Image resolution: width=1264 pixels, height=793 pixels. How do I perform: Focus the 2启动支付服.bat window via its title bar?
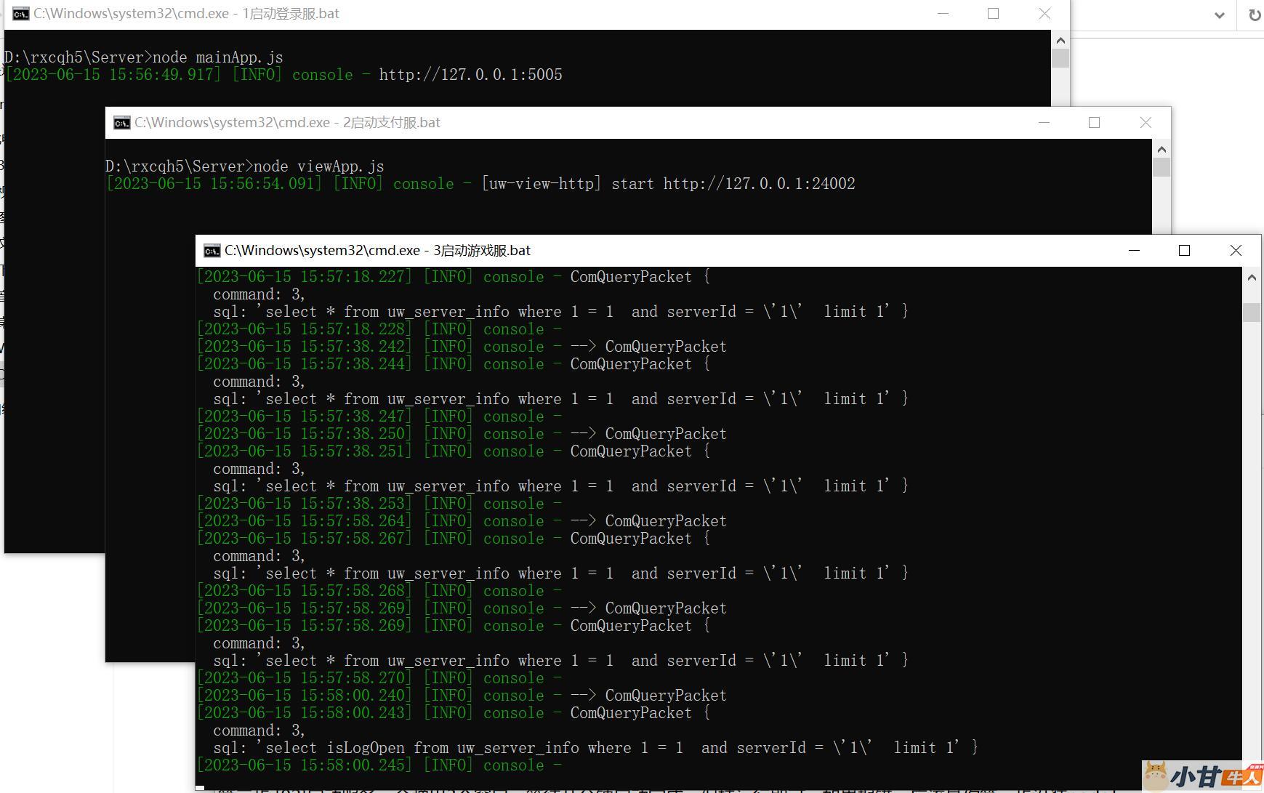coord(654,123)
